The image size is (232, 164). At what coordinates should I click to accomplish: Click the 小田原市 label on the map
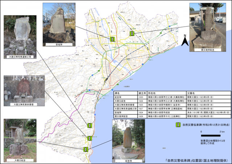[x=127, y=87]
